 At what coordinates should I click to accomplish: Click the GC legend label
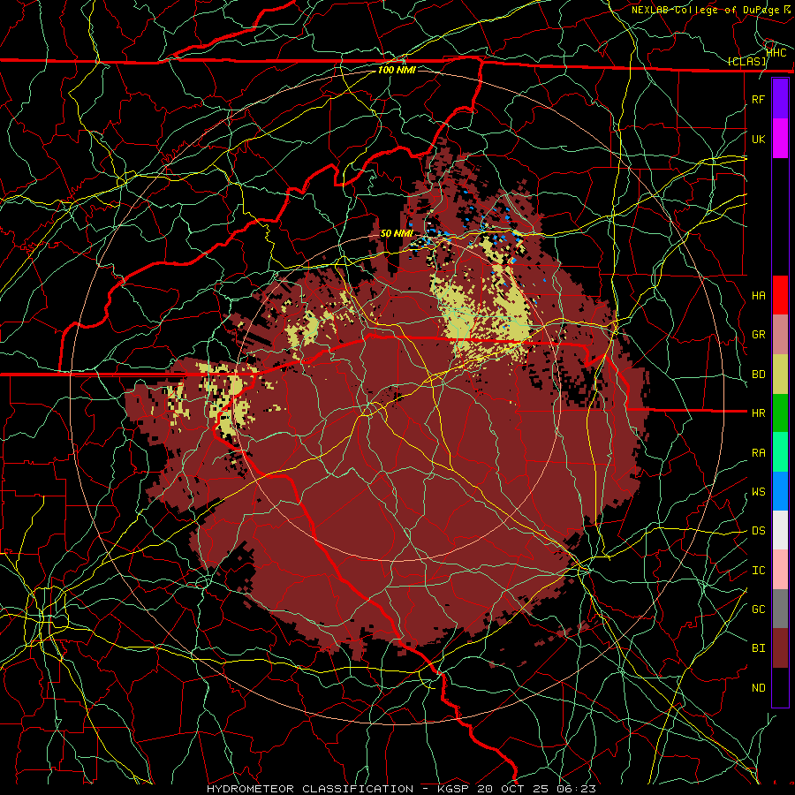coord(759,609)
